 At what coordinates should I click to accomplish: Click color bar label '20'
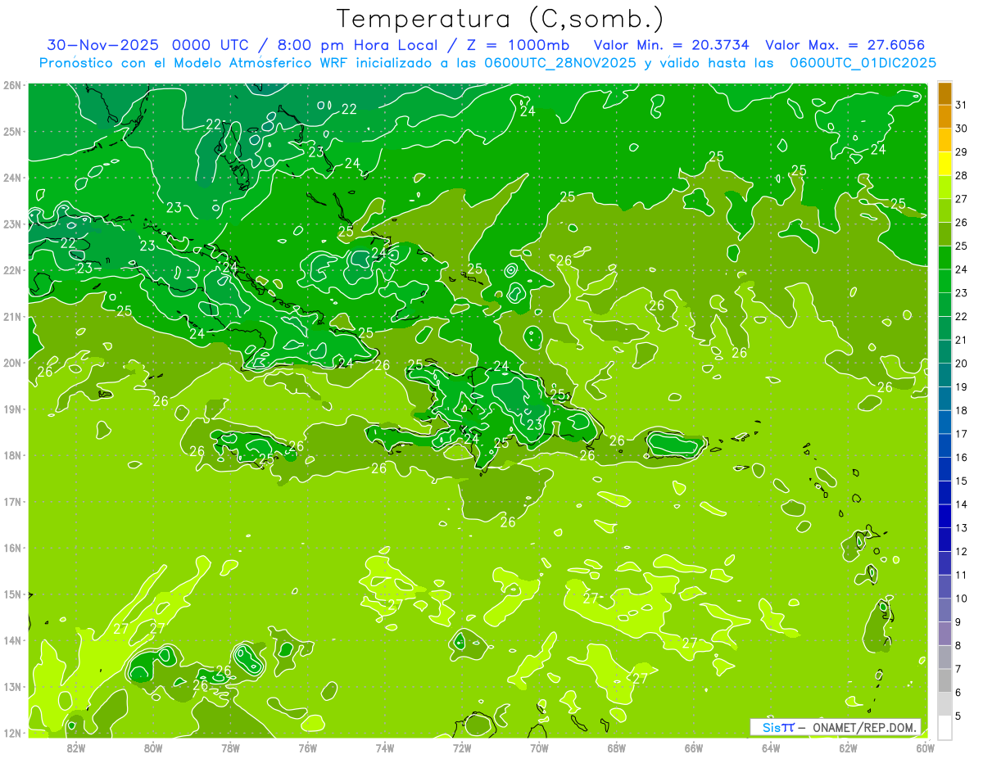click(962, 364)
